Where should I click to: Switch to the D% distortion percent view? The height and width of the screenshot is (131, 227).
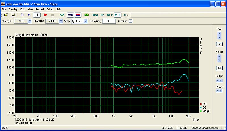pos(126,15)
